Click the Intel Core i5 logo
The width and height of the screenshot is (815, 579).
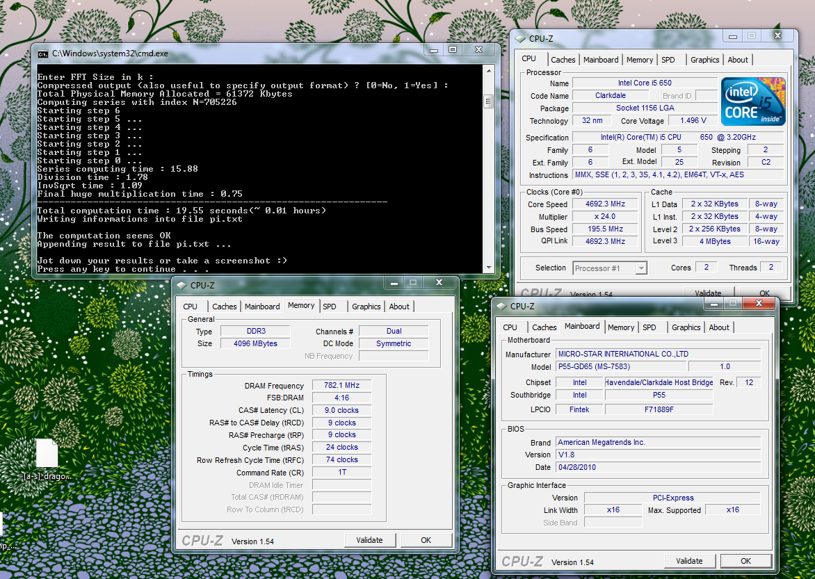pyautogui.click(x=753, y=101)
